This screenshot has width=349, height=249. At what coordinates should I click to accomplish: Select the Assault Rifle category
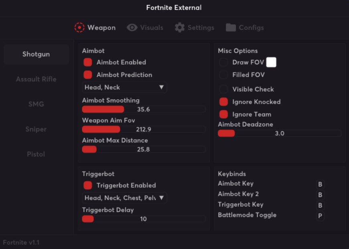(x=36, y=79)
